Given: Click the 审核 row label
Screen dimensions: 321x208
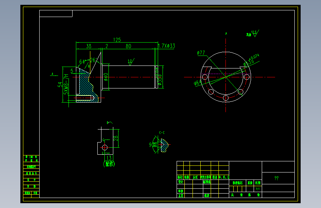Looking at the screenshot, I should [181, 191].
